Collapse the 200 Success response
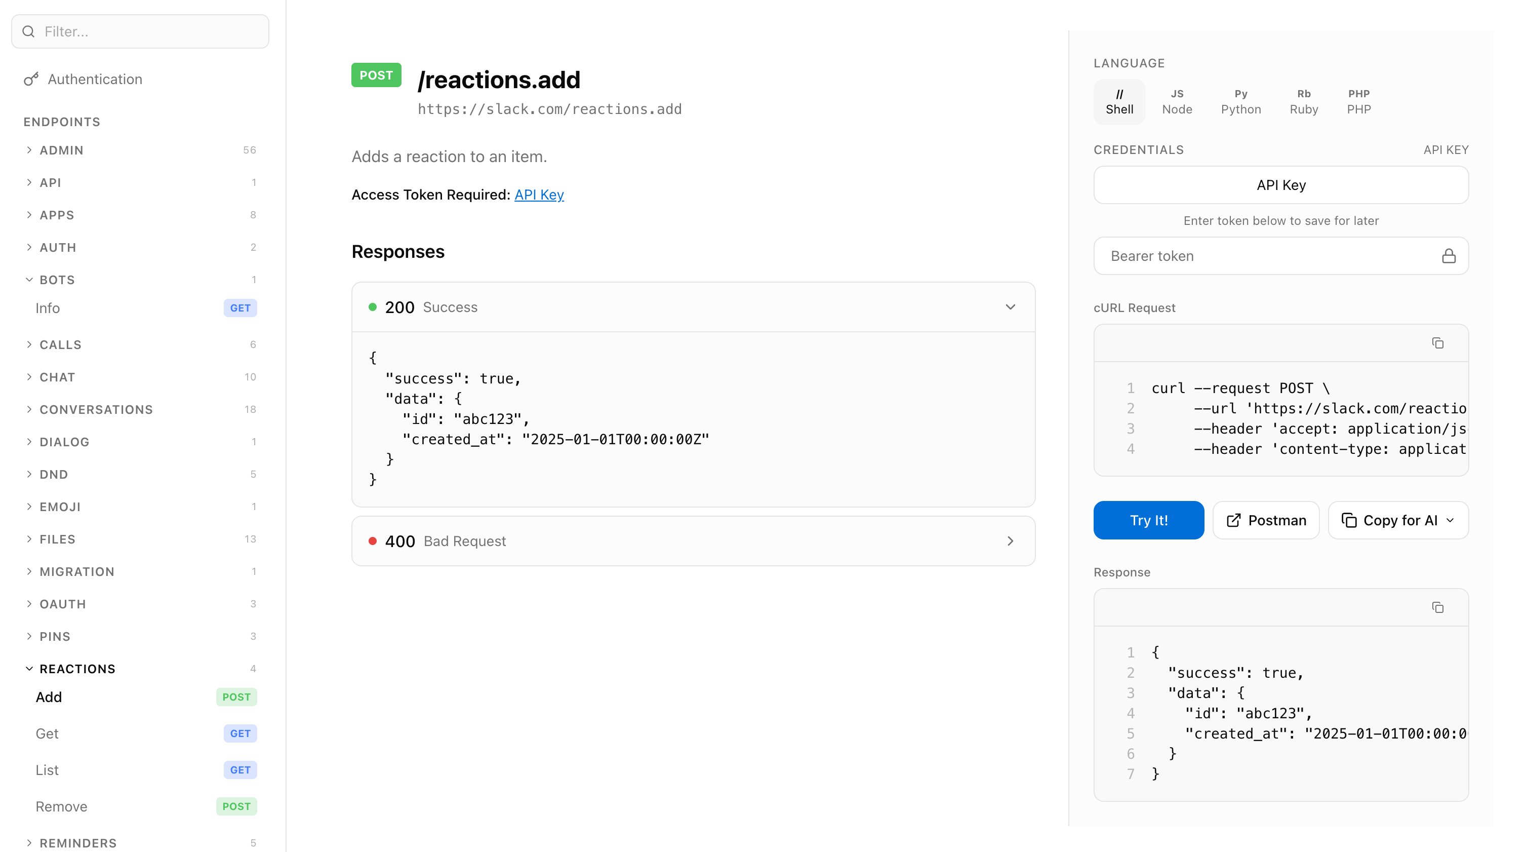 click(1010, 307)
